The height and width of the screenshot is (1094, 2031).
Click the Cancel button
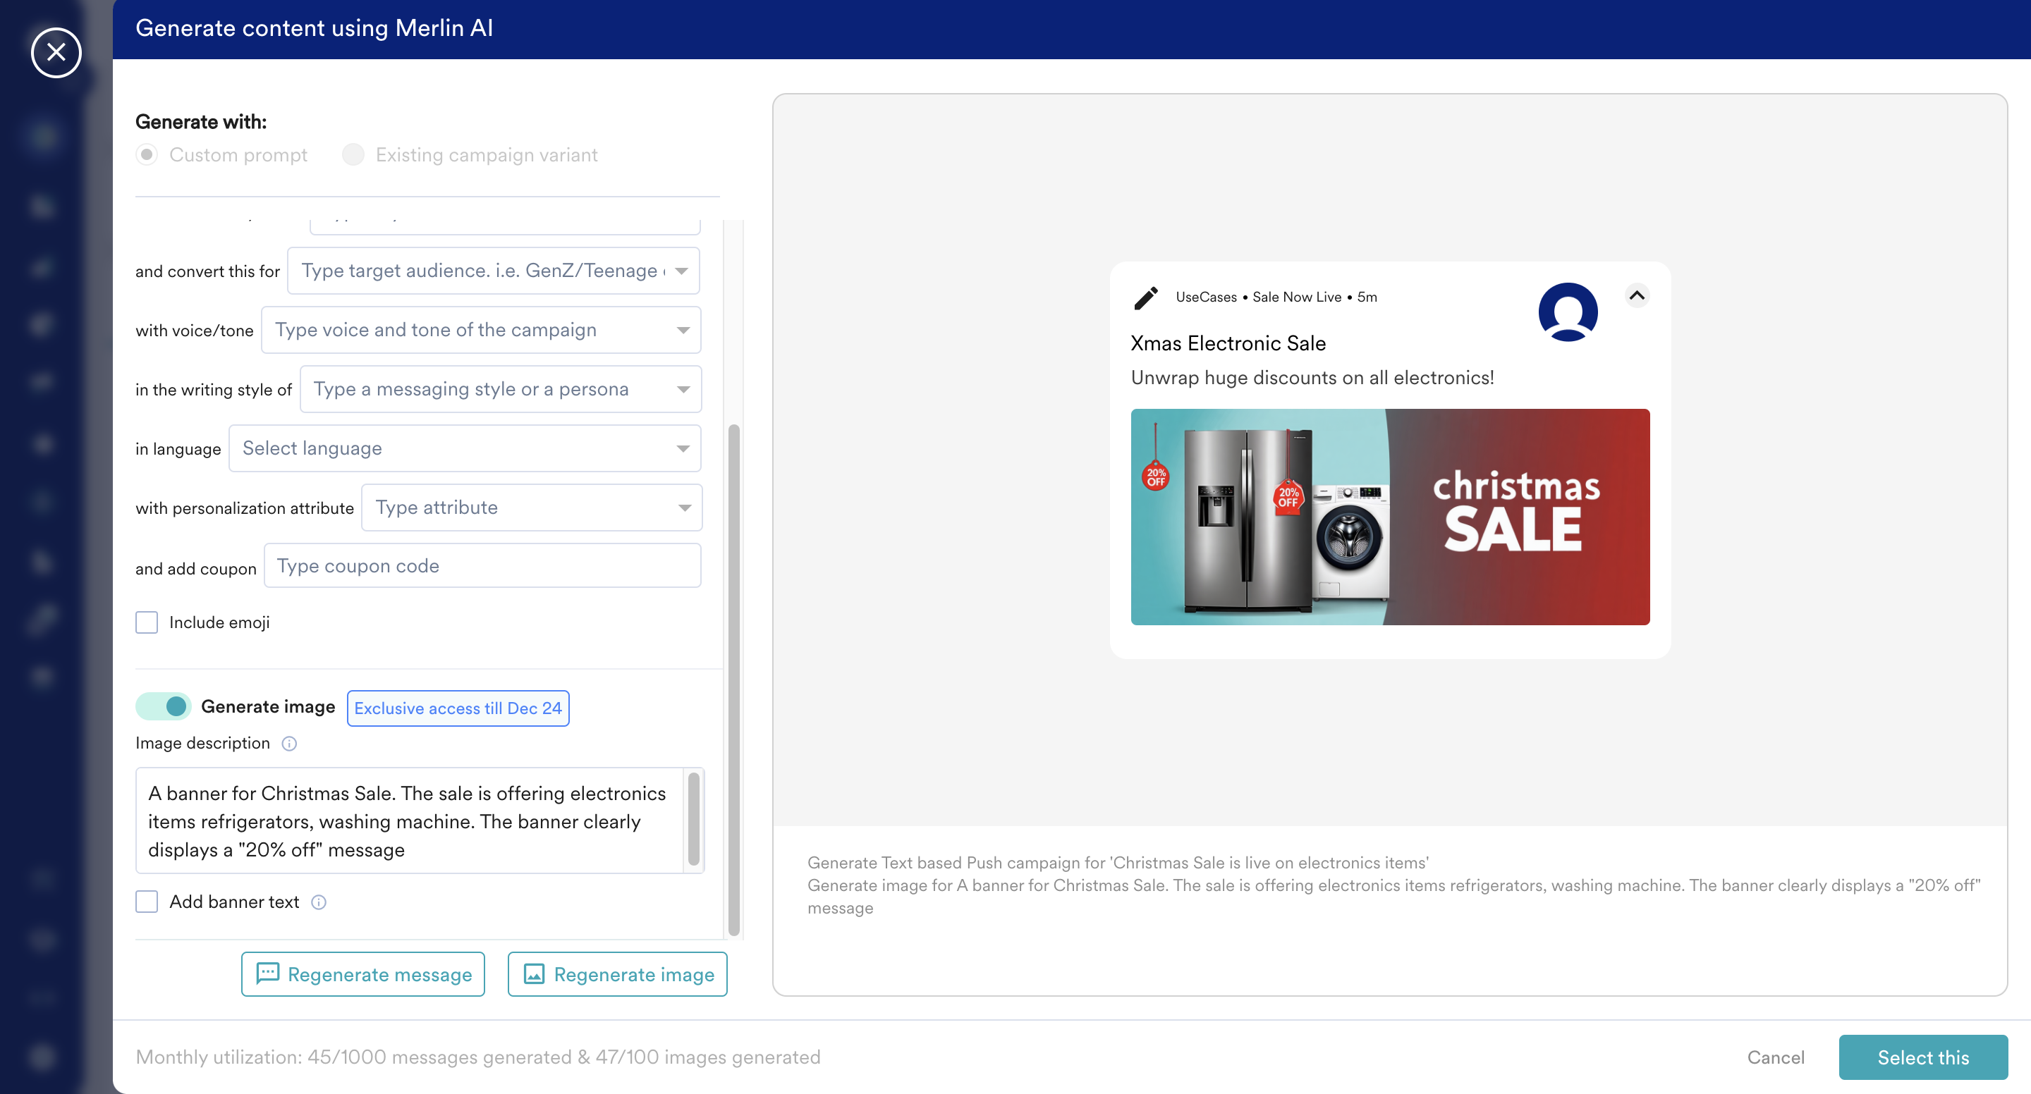click(x=1776, y=1057)
